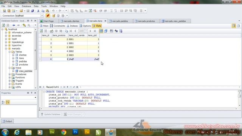The image size is (242, 136).
Task: Toggle auto-hide pin on Properties panel
Action: tap(32, 93)
